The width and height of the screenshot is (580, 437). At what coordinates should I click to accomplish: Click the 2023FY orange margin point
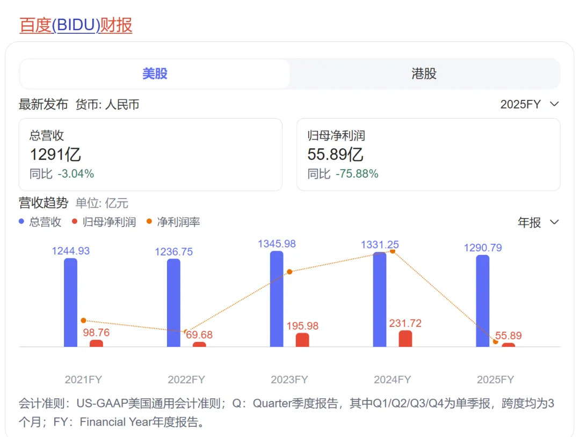[289, 272]
